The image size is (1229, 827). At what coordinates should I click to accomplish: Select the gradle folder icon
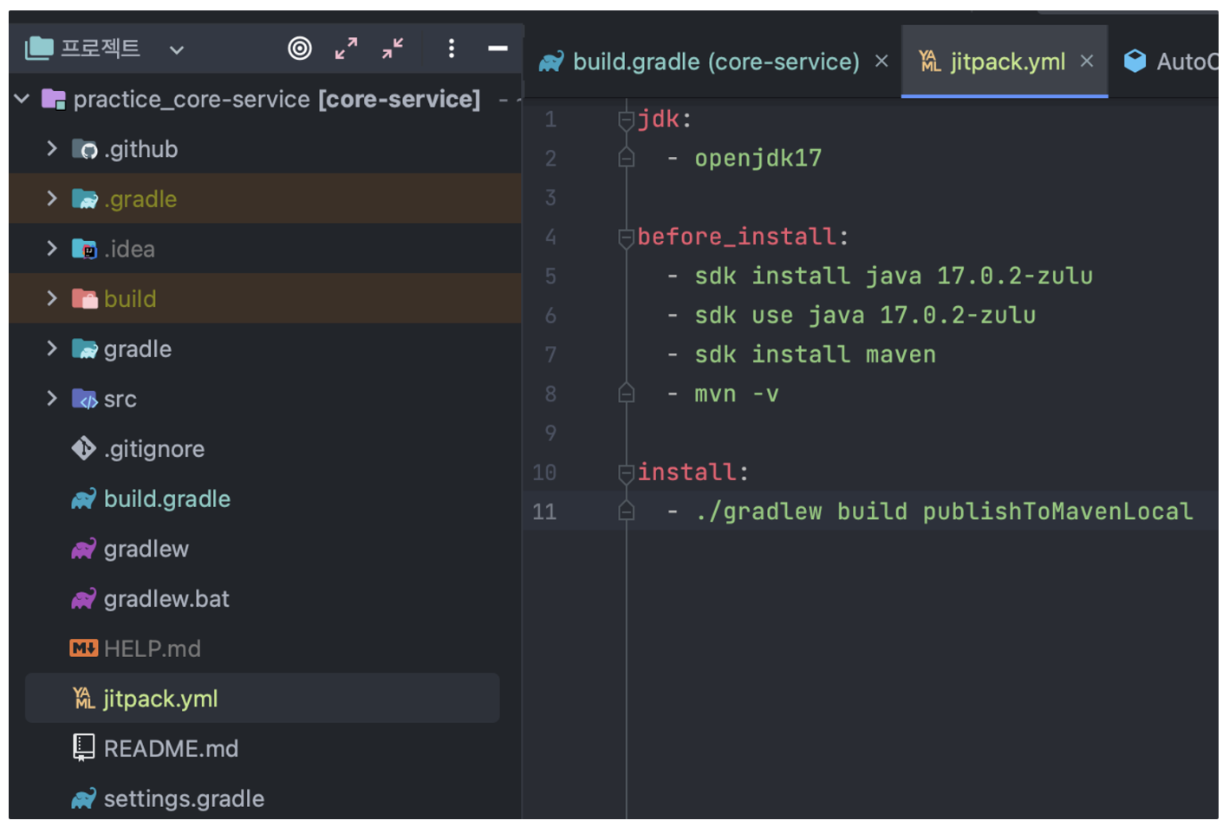84,349
